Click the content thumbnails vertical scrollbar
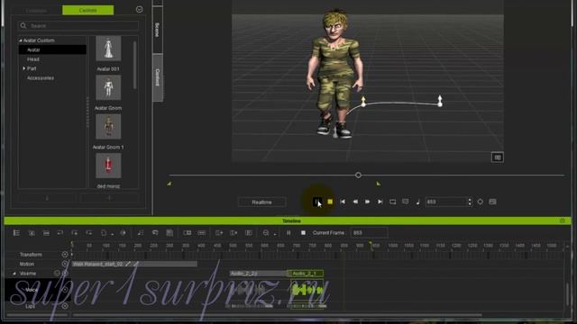 point(134,66)
